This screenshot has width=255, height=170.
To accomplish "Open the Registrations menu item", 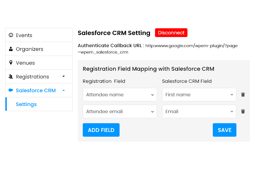I will (x=39, y=76).
